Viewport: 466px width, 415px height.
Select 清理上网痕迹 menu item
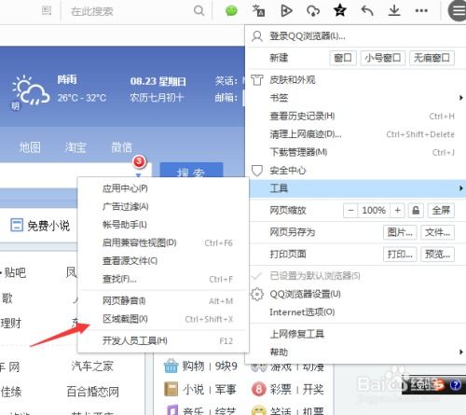point(357,134)
